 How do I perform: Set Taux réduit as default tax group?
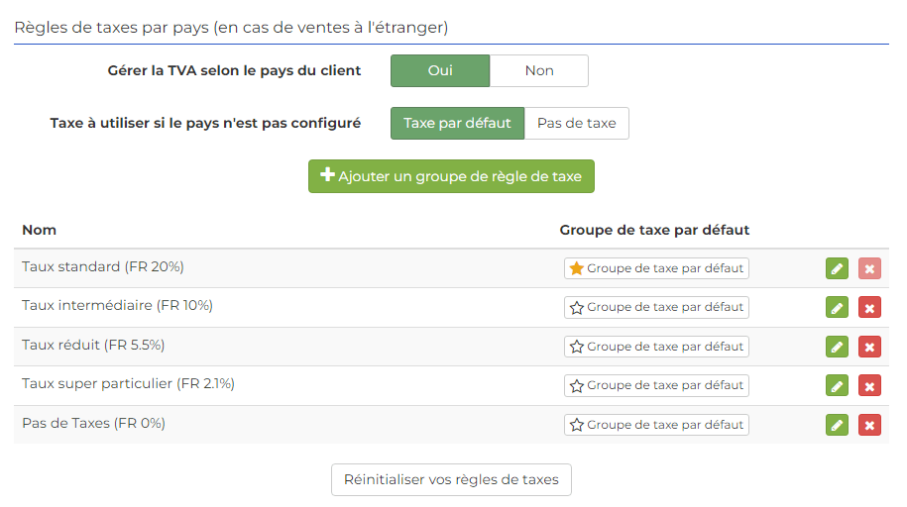656,347
